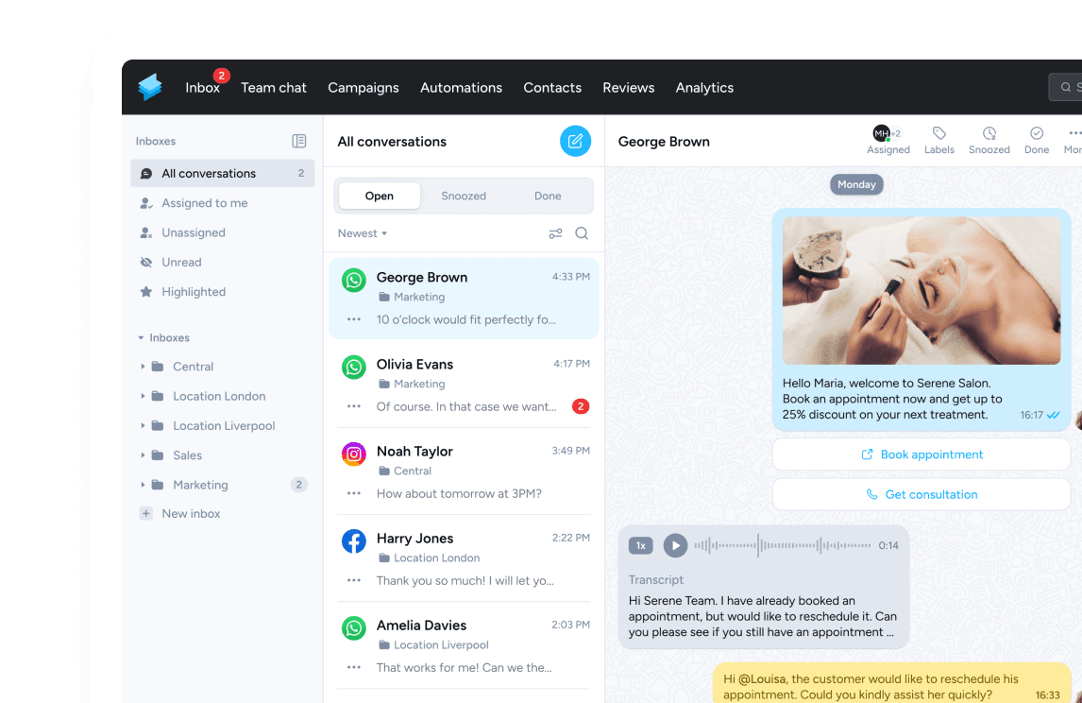This screenshot has width=1082, height=703.
Task: Click the top-right global search field
Action: (1065, 87)
